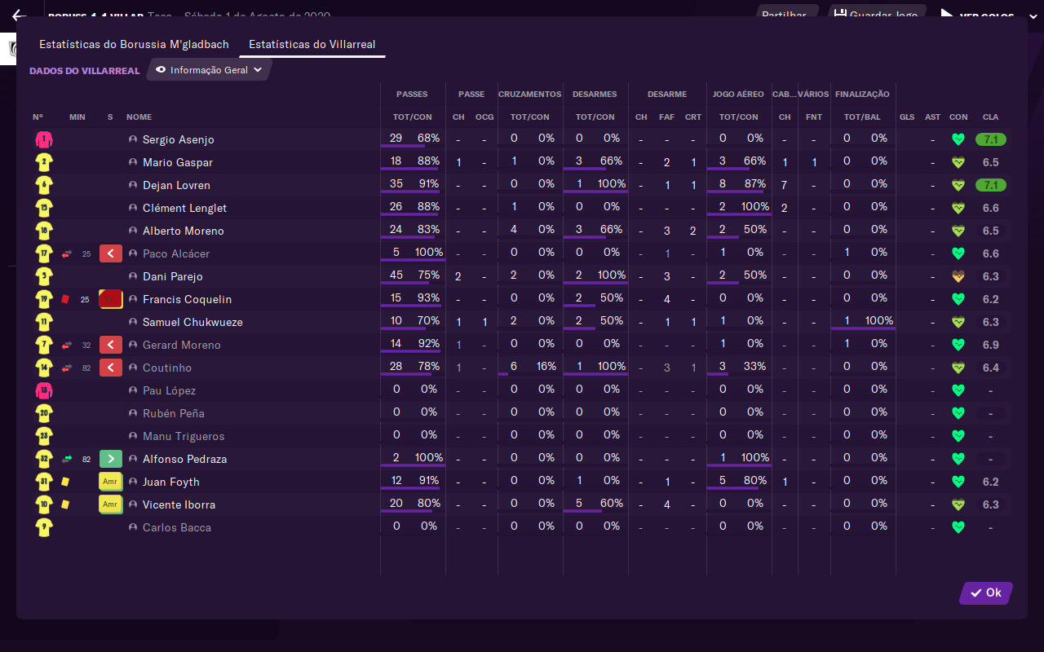
Task: Sort by the FAF fouls column header
Action: tap(667, 117)
